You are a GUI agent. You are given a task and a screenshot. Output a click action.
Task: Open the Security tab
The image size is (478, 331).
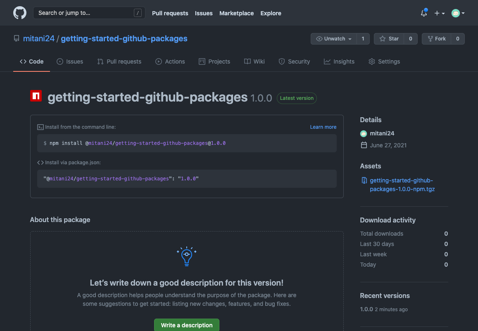pos(294,61)
